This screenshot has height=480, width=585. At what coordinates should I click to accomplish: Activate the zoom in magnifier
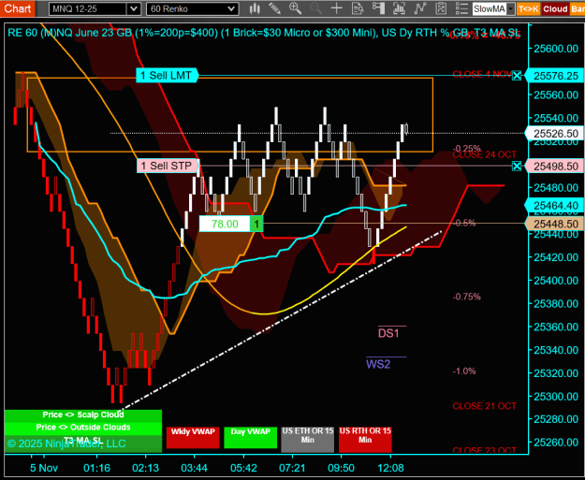click(x=296, y=8)
